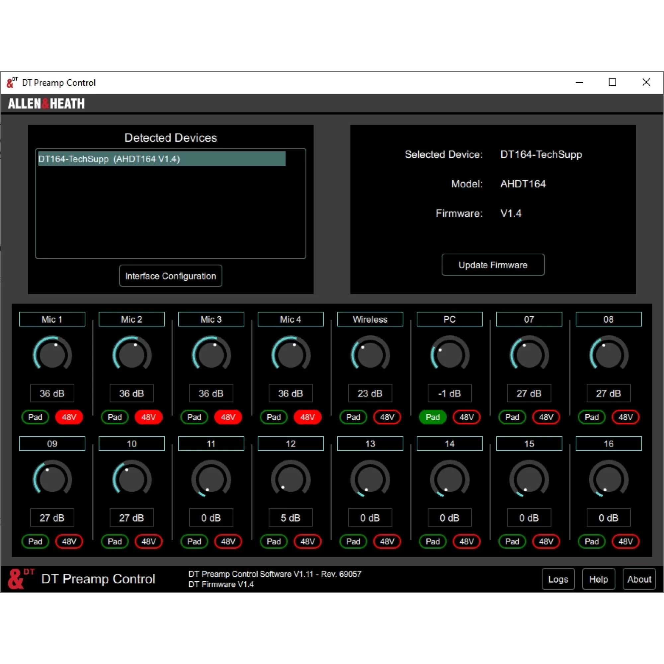Click the PC channel gain knob

click(x=450, y=354)
